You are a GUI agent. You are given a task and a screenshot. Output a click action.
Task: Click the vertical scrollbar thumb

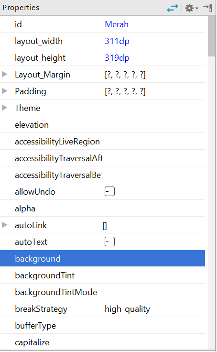[211, 36]
